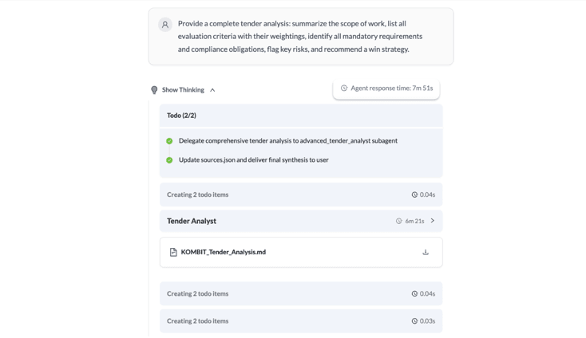
Task: Click the Todo (2/2) header
Action: 301,116
